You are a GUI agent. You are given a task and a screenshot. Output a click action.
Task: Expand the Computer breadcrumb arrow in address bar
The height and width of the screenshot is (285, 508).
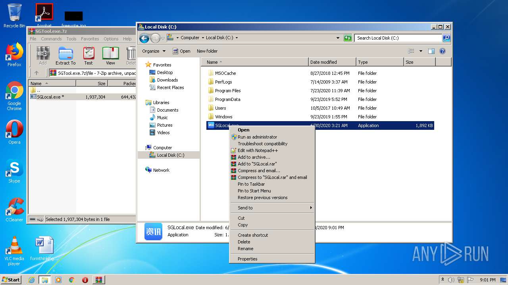click(x=203, y=38)
